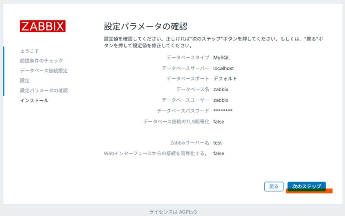The image size is (345, 216).
Task: Click the デフォルト port value
Action: click(x=225, y=79)
